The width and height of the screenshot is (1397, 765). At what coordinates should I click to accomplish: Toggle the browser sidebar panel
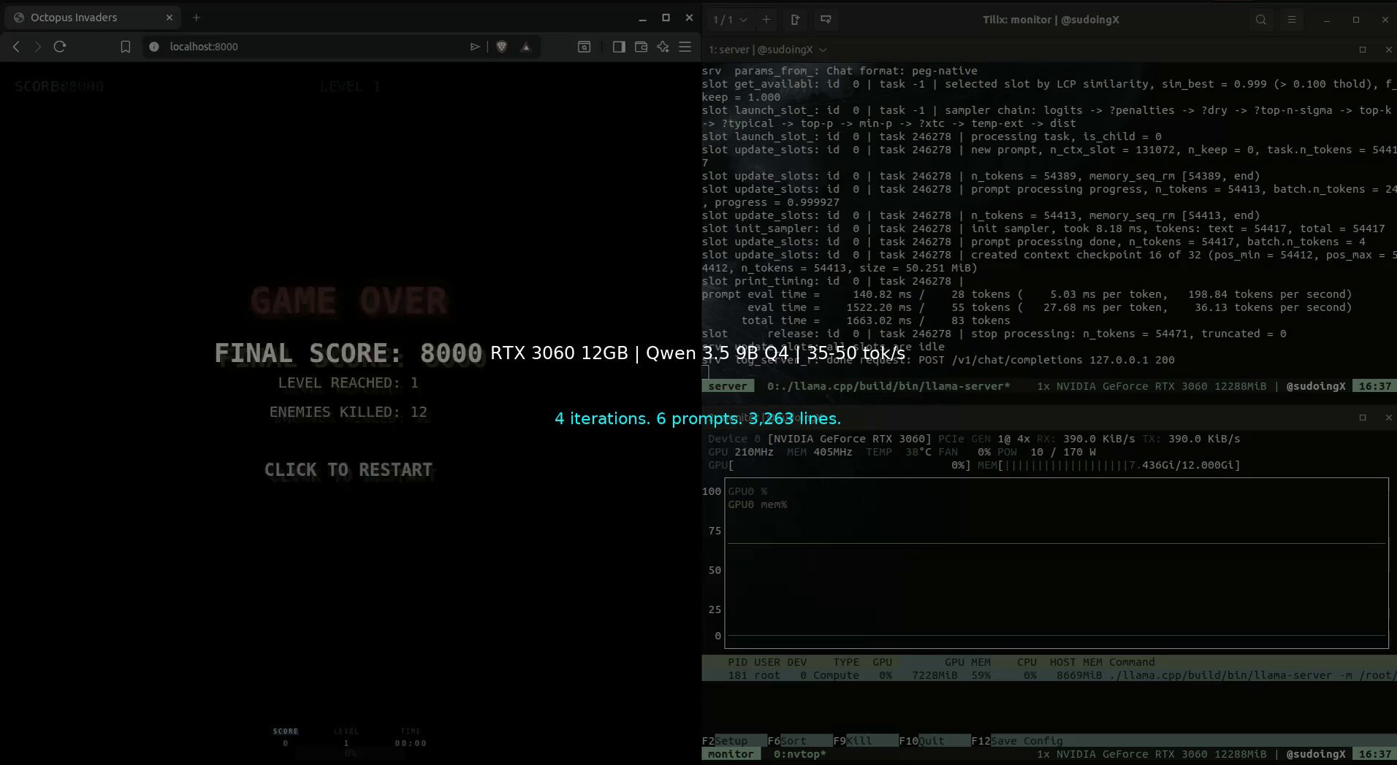pos(619,47)
